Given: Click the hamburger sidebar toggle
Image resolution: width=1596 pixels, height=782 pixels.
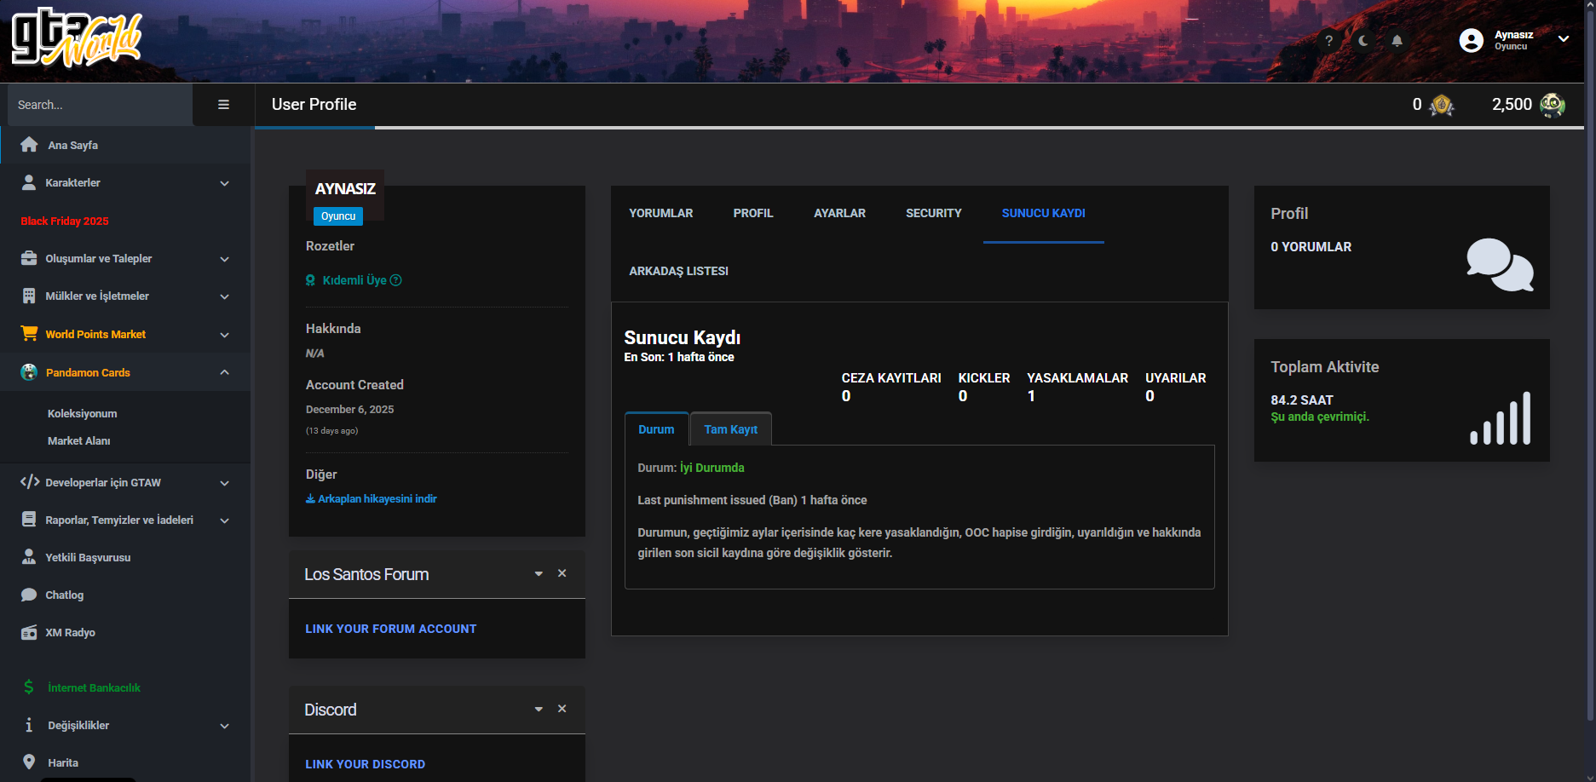Looking at the screenshot, I should pos(223,105).
